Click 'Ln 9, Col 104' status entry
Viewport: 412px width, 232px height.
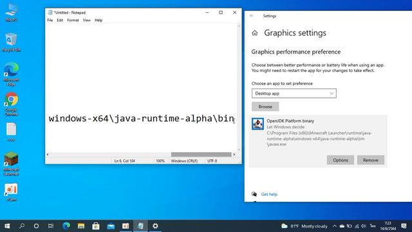124,161
